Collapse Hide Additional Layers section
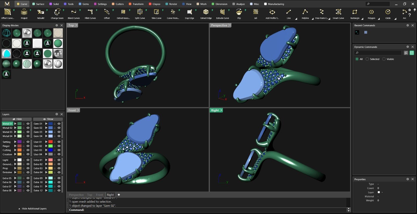 point(32,209)
